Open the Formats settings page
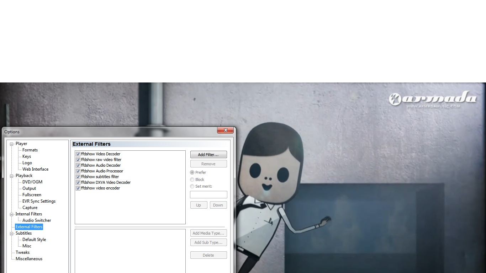Viewport: 486px width, 273px height. click(x=30, y=150)
